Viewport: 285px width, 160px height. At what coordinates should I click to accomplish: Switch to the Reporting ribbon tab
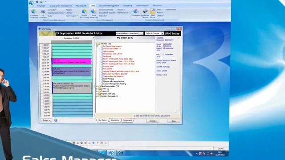click(x=128, y=6)
